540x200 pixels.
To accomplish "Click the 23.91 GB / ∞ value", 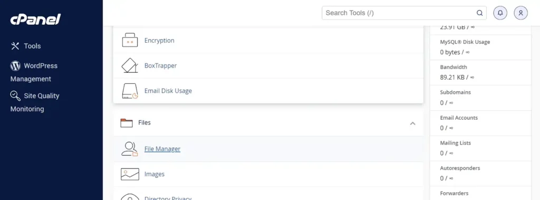I will click(x=457, y=27).
